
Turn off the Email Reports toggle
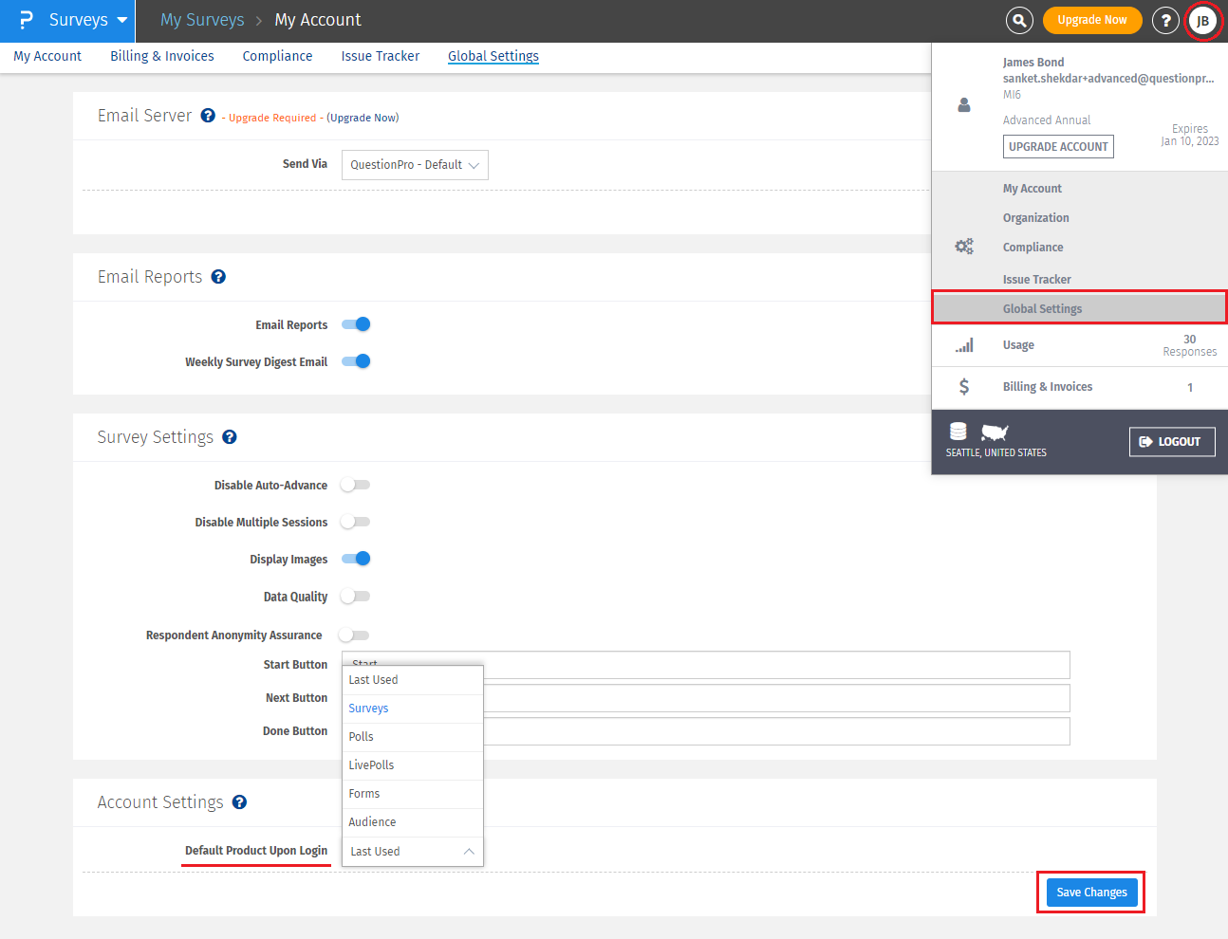[x=356, y=324]
